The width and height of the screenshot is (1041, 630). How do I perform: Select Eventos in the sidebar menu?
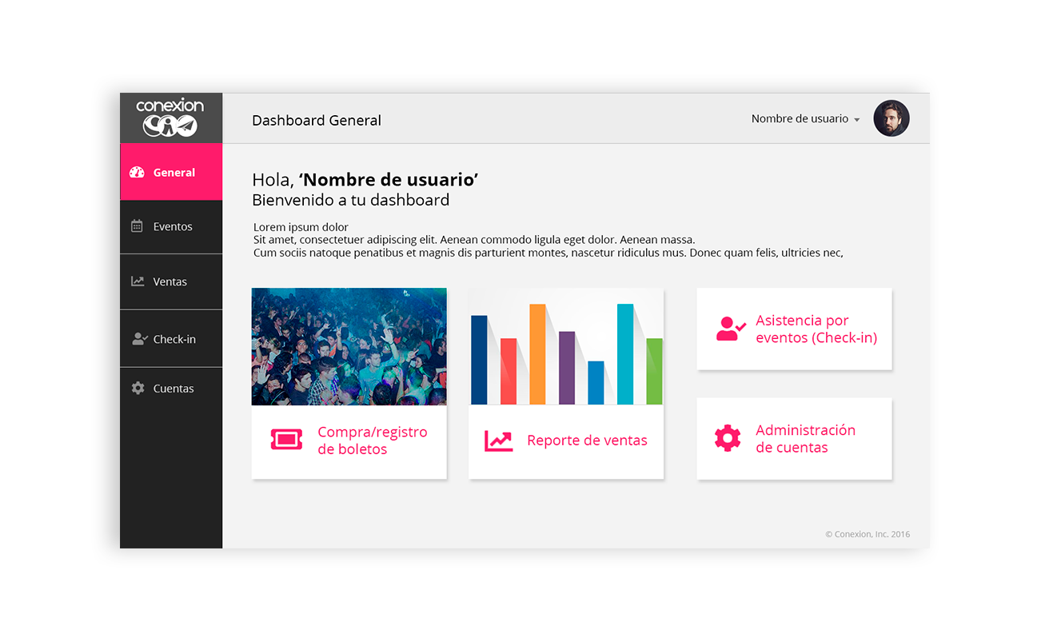[173, 226]
